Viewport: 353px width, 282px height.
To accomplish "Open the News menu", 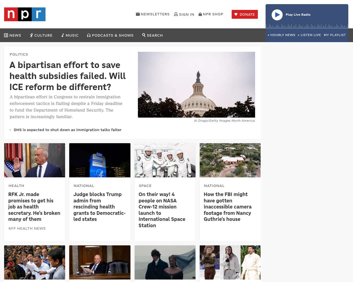I will tap(13, 35).
